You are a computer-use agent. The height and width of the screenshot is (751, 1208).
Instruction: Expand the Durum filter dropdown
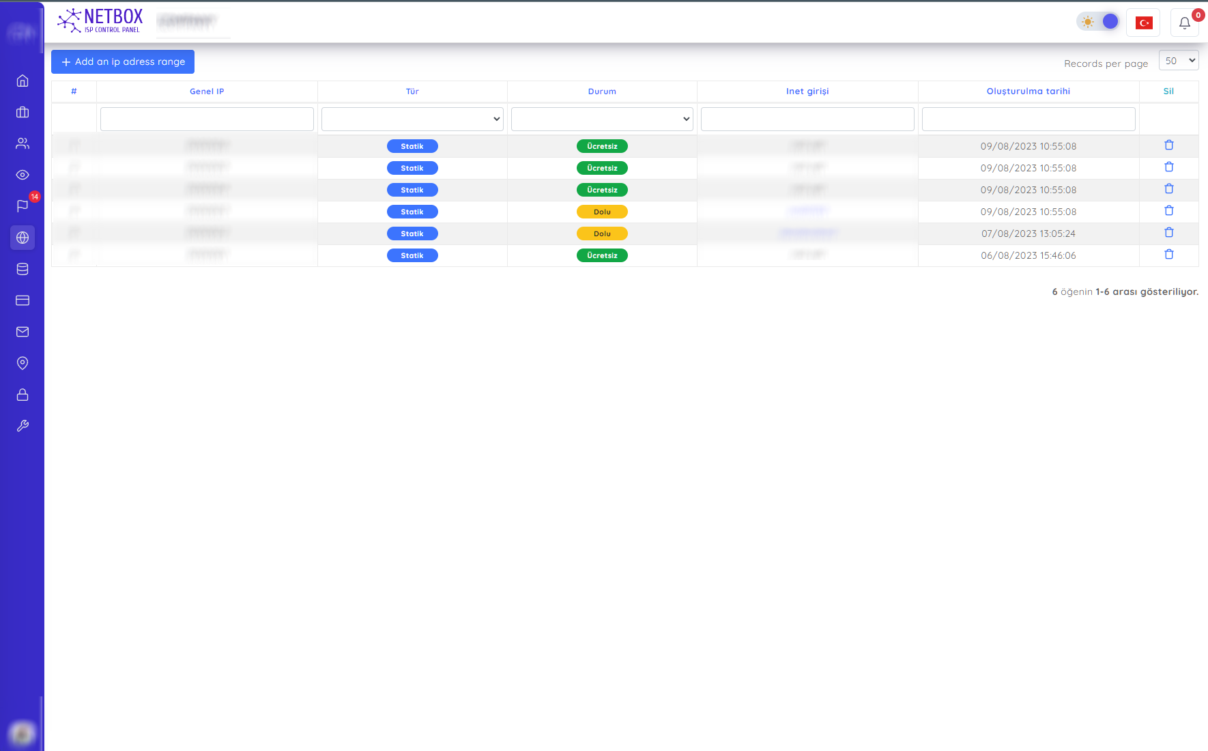coord(602,119)
